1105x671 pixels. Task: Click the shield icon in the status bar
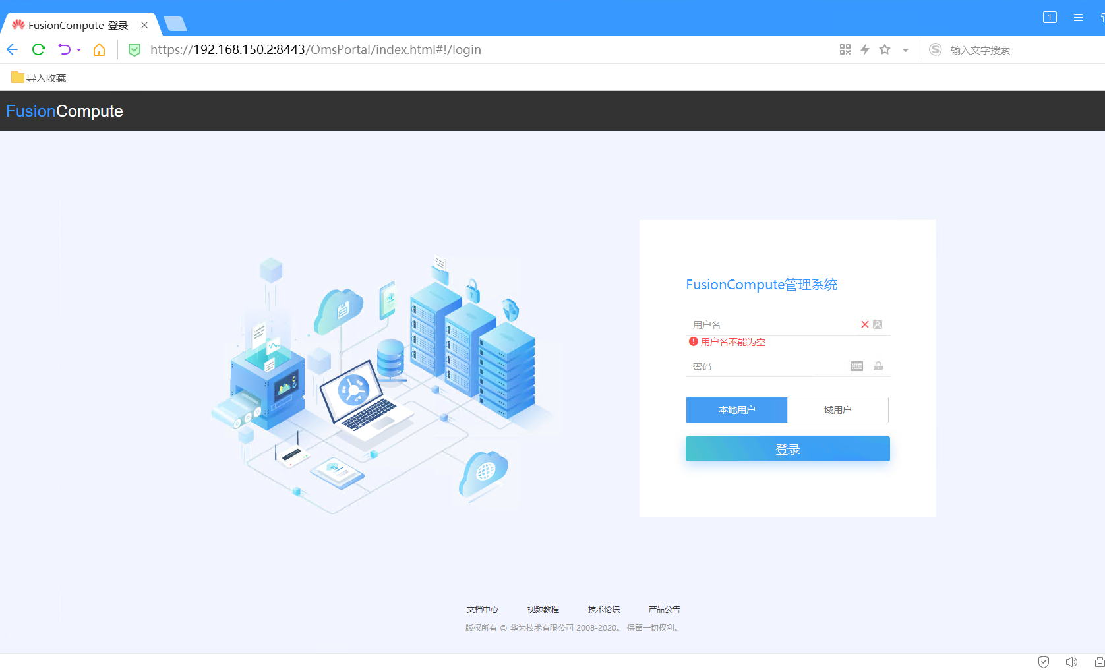1044,662
